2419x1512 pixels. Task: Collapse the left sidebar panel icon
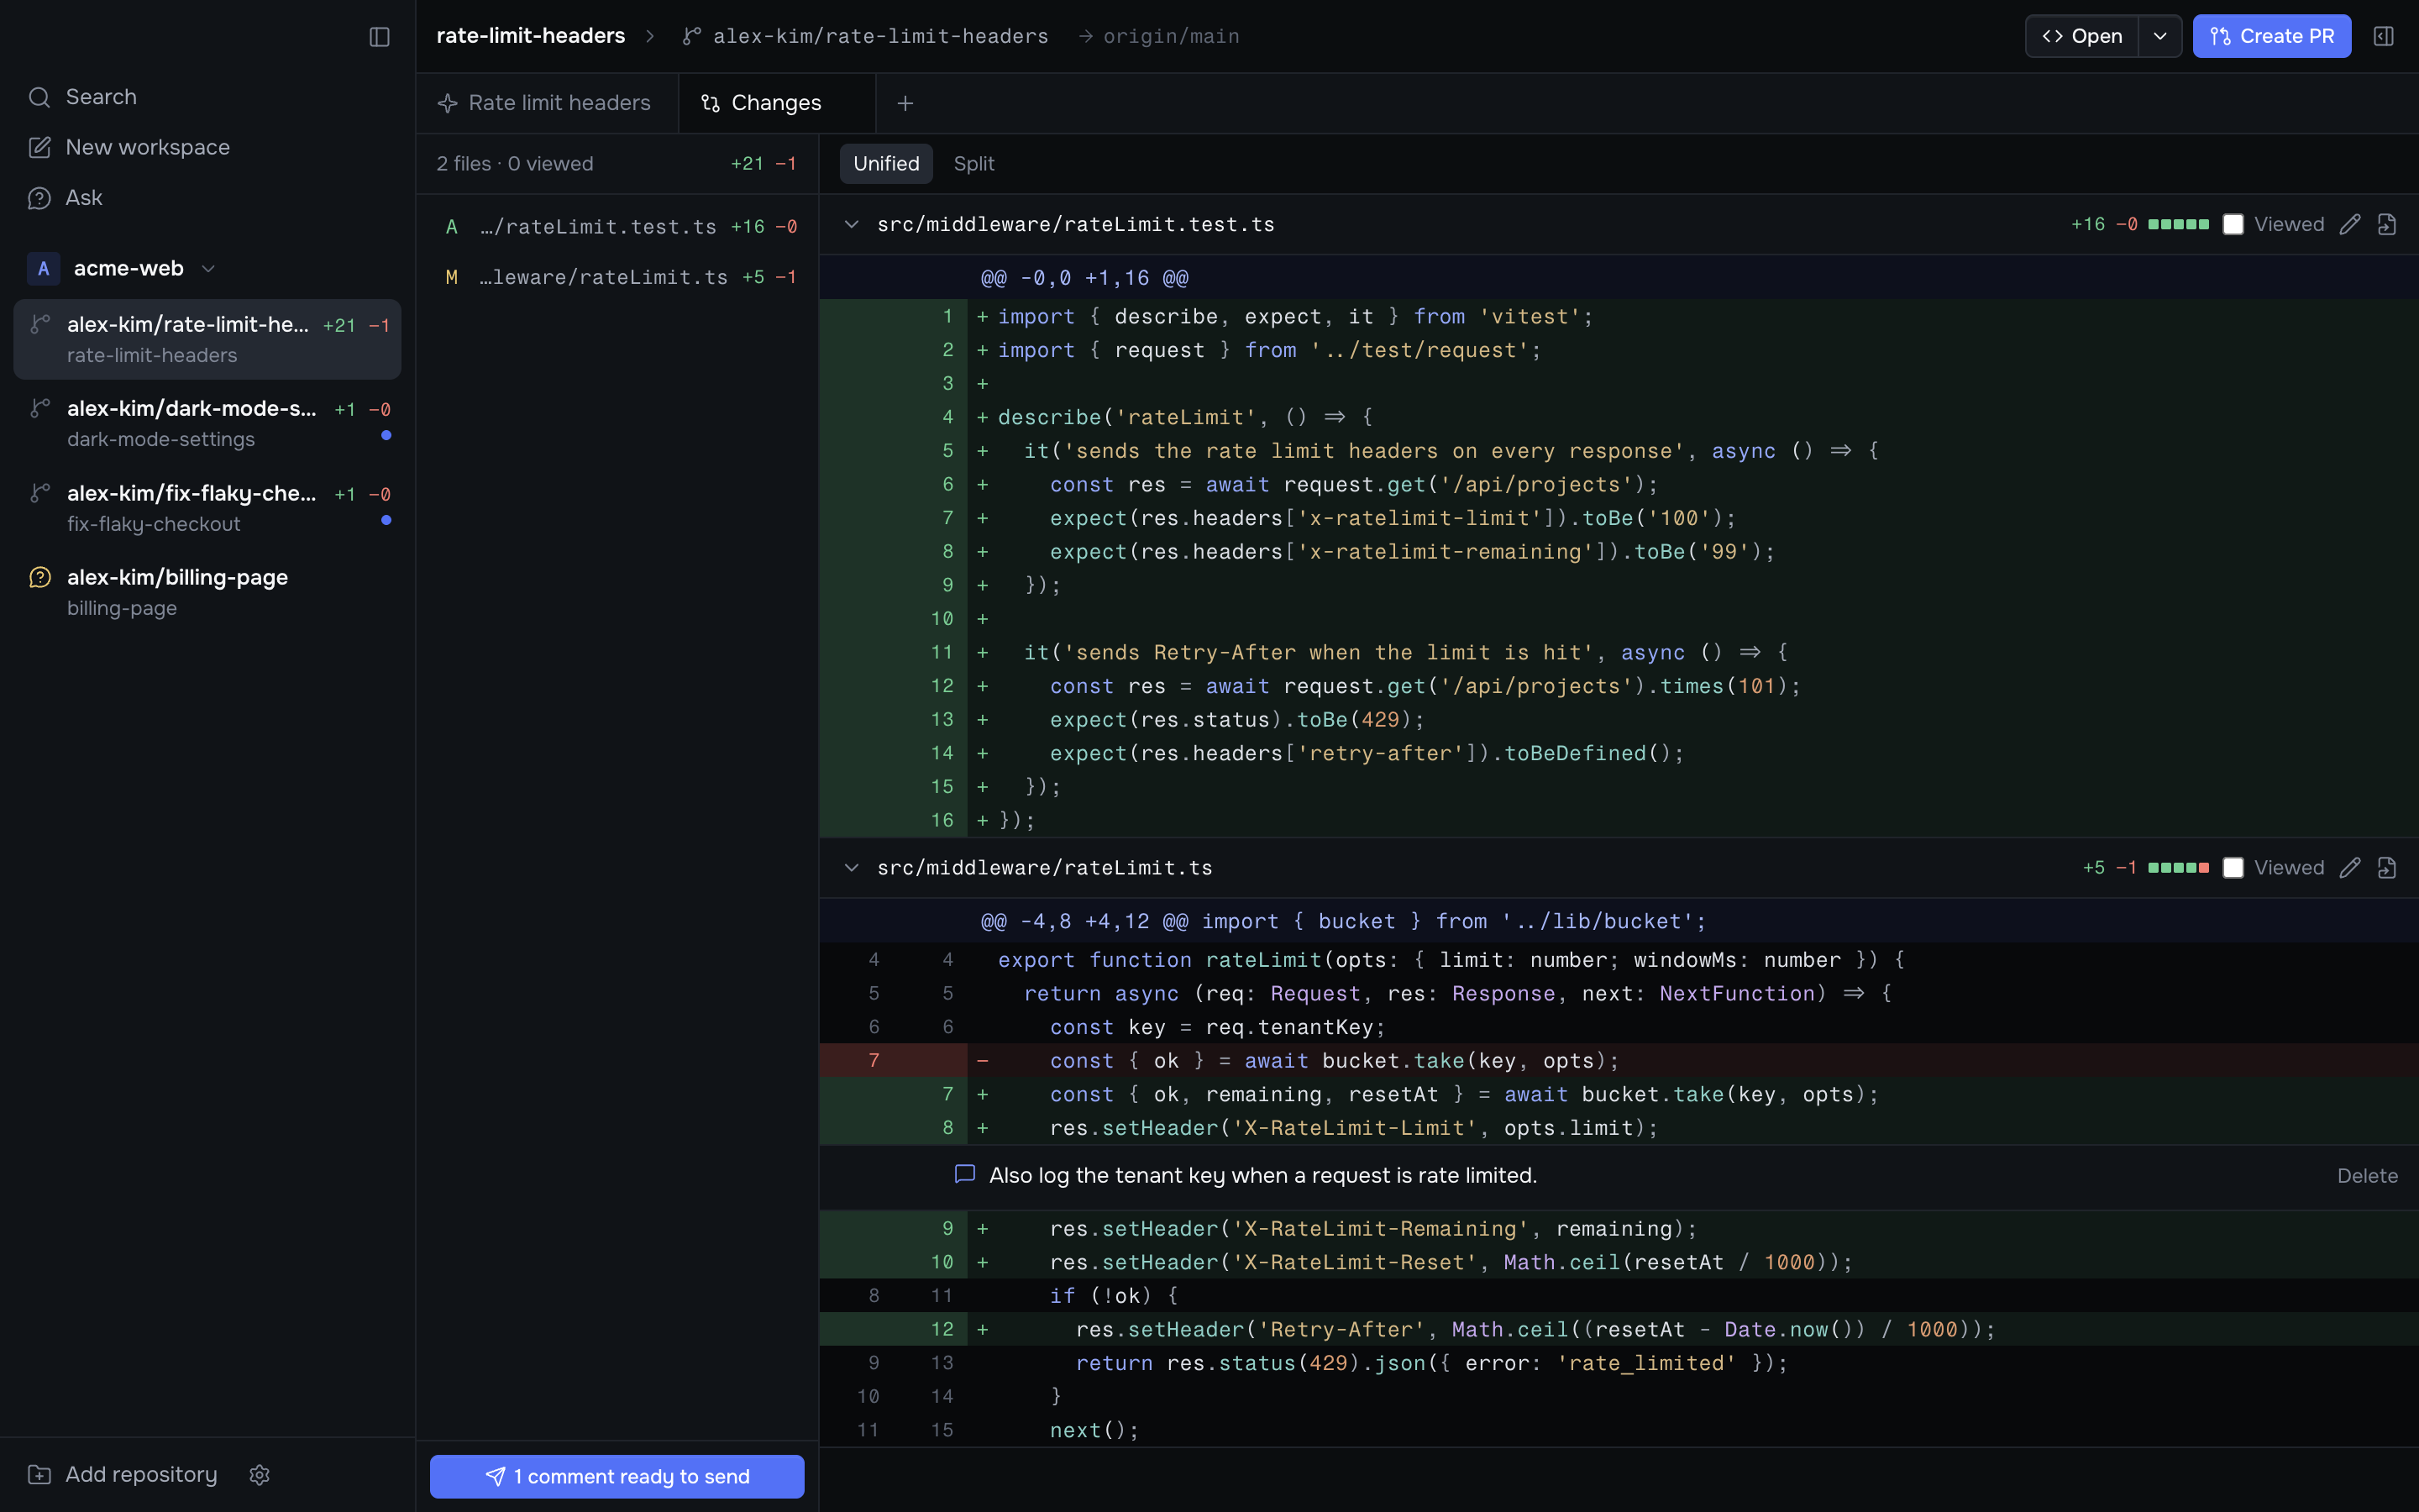pos(379,37)
